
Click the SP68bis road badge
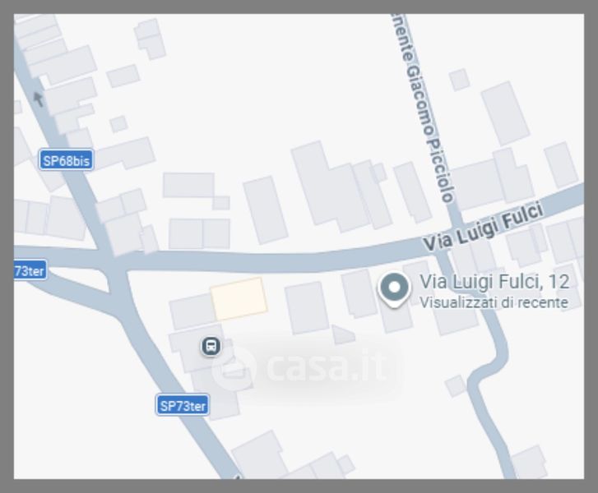point(66,160)
